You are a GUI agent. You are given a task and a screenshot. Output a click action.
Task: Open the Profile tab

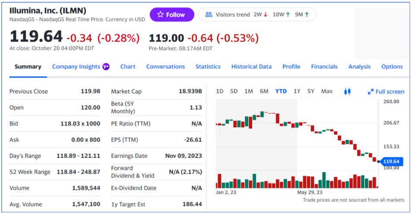pos(291,67)
